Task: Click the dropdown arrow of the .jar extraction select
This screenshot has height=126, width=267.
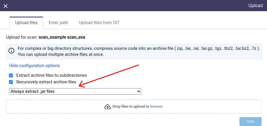Action: coord(139,91)
